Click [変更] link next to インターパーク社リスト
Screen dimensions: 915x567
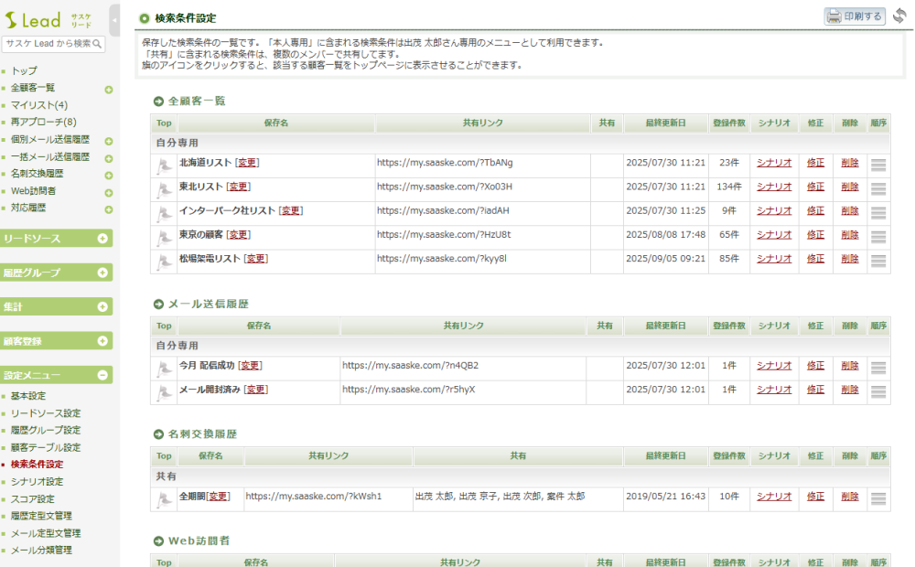coord(291,211)
